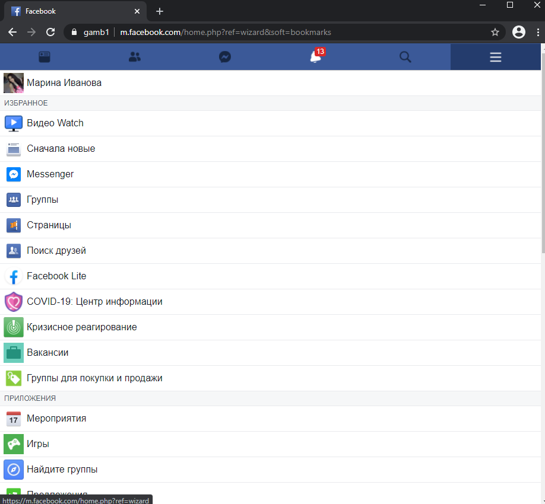This screenshot has height=504, width=545.
Task: Click the Сначала новые feed icon
Action: click(14, 149)
